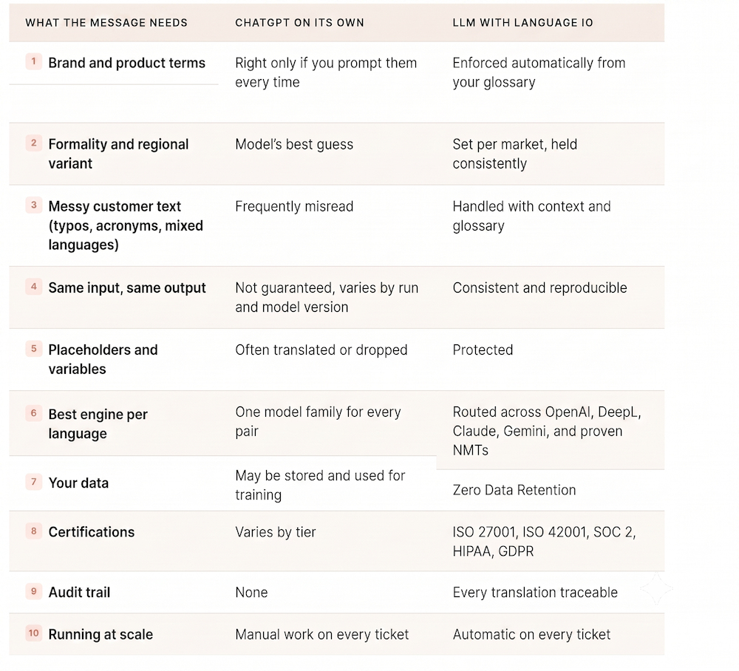This screenshot has width=739, height=671.
Task: Click the number 6 badge icon
Action: pos(33,413)
